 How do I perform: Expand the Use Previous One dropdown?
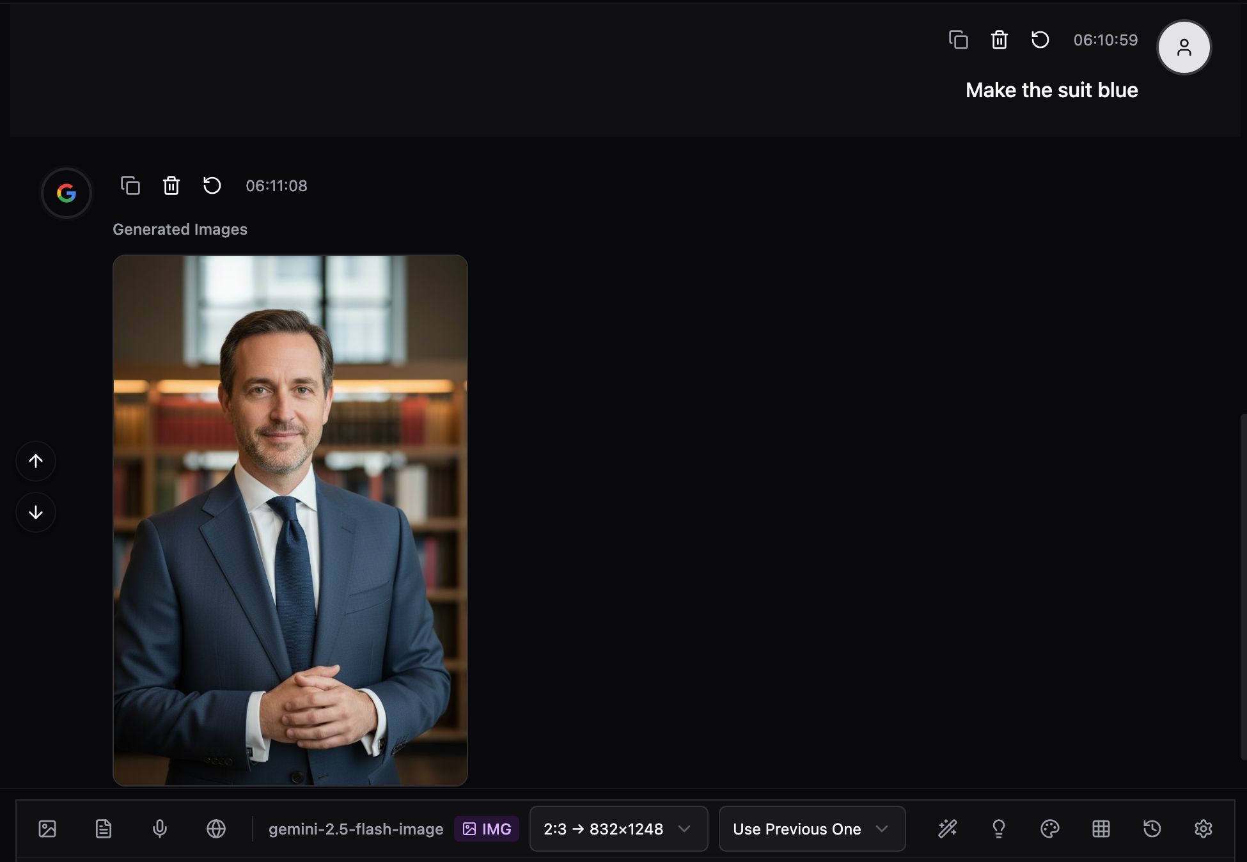click(x=812, y=829)
